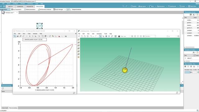Click the first playback button in animation toolbar
Screen dimensions: 199x112
132,36
